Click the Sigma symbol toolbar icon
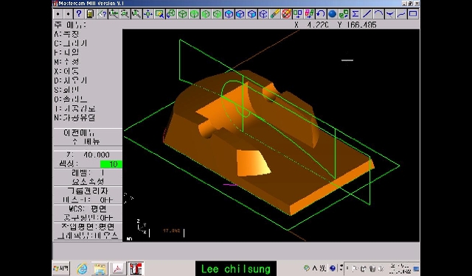The width and height of the screenshot is (472, 276). point(355,14)
